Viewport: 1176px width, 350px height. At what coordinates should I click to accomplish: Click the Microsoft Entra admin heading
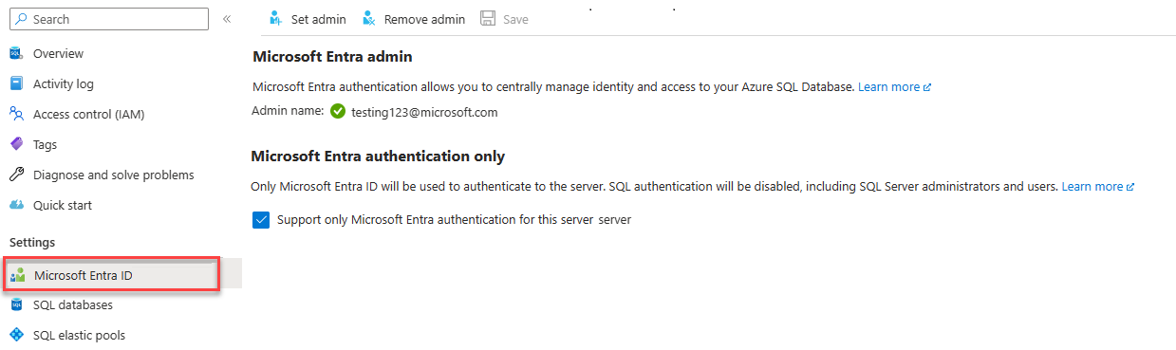click(x=332, y=57)
